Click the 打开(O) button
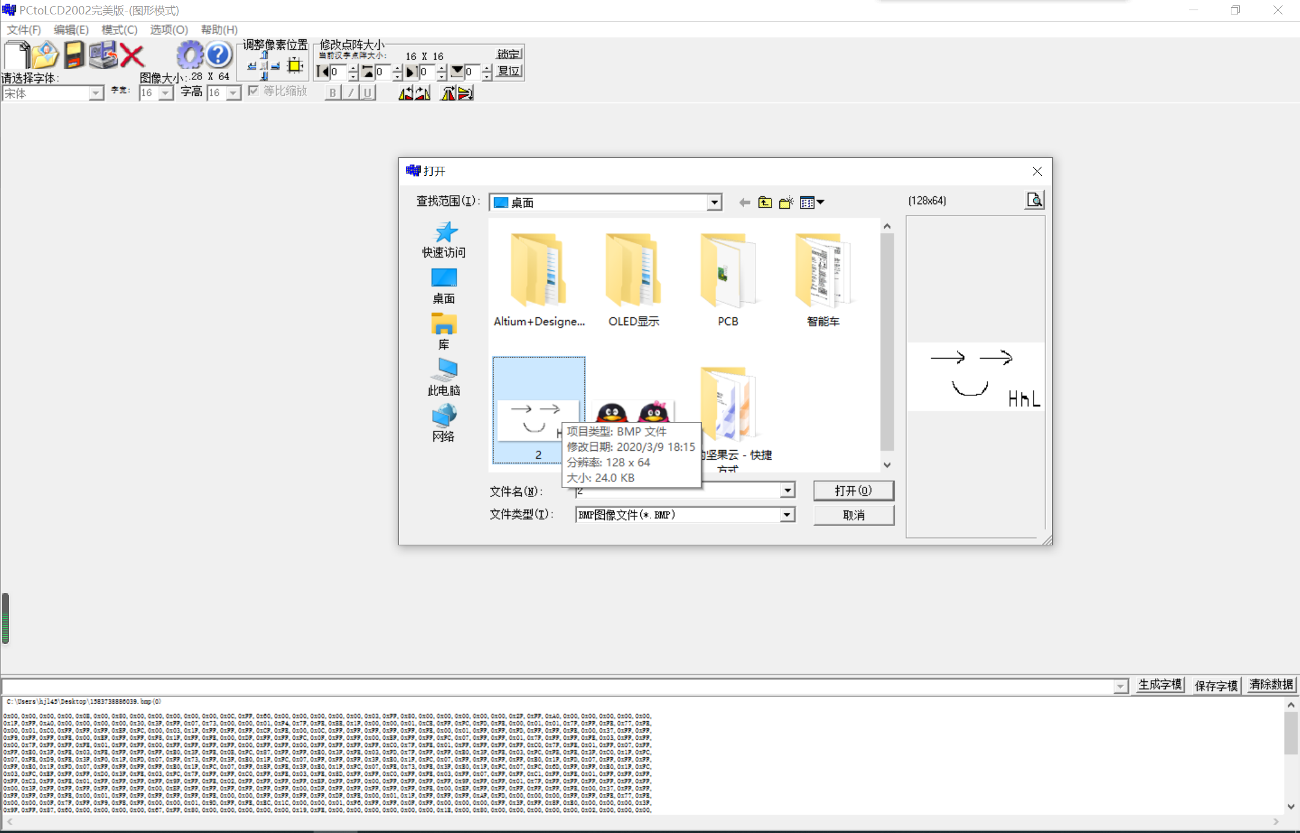The height and width of the screenshot is (833, 1300). click(853, 491)
